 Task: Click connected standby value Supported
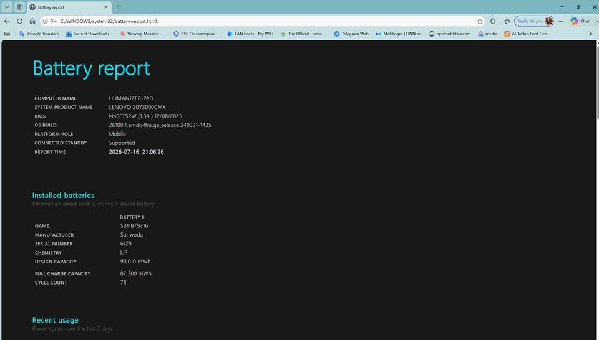(x=122, y=143)
